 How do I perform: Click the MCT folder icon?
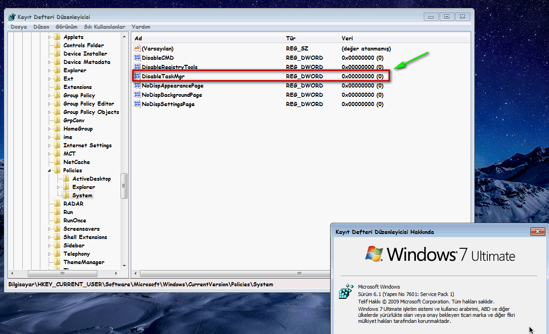[x=57, y=153]
